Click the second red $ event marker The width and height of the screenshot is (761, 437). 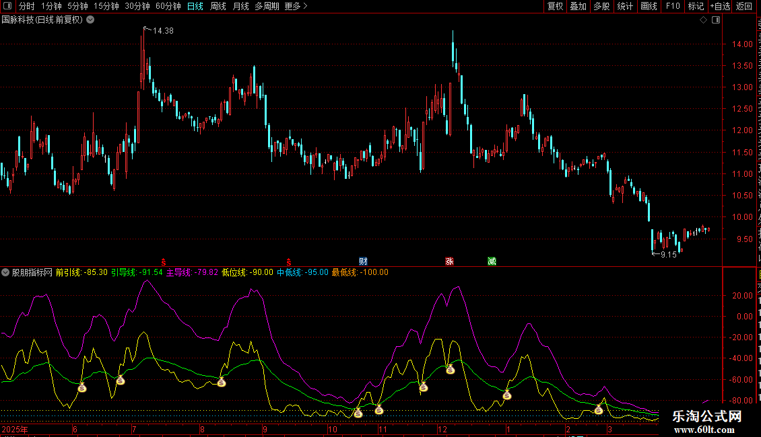pyautogui.click(x=289, y=262)
